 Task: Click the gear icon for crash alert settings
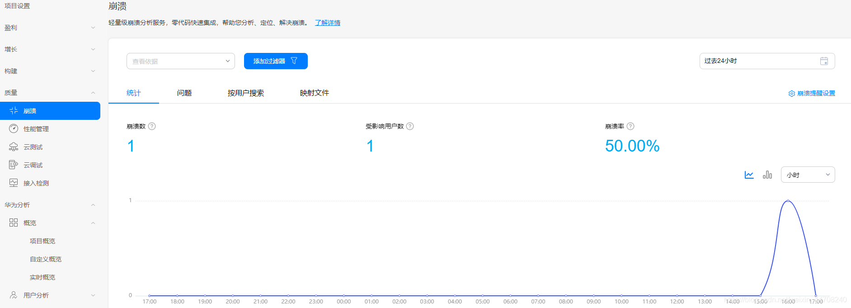pos(792,94)
